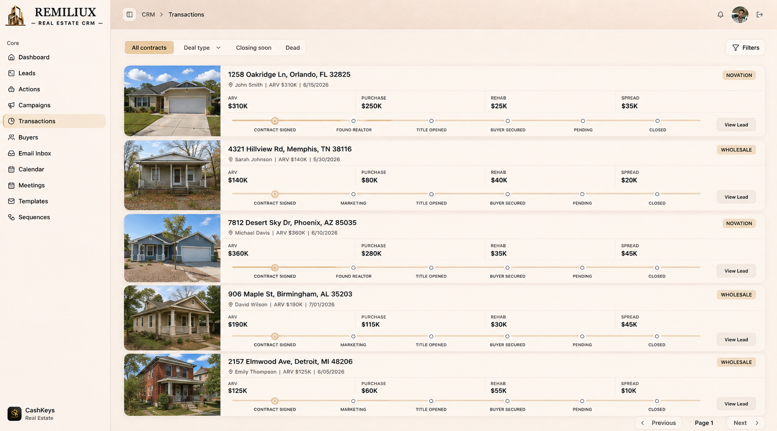Click the Sequences icon in sidebar
This screenshot has height=431, width=777.
tap(12, 217)
